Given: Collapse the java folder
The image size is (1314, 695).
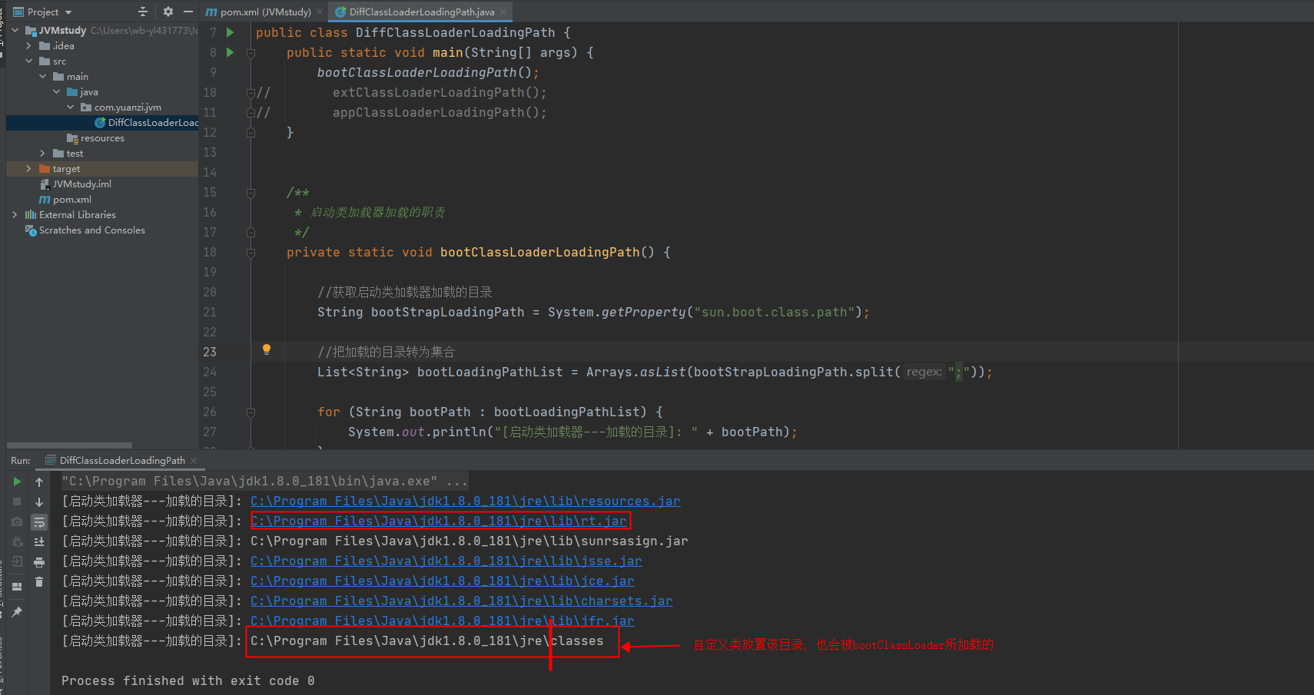Looking at the screenshot, I should (x=56, y=92).
